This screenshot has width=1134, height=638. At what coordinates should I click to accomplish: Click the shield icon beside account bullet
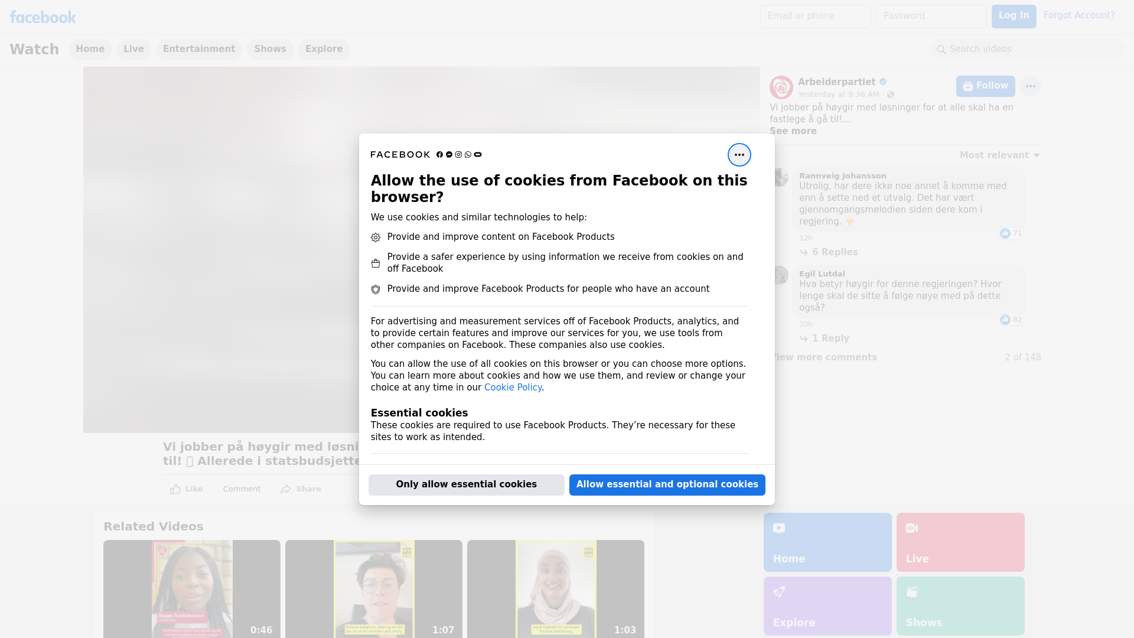coord(376,289)
